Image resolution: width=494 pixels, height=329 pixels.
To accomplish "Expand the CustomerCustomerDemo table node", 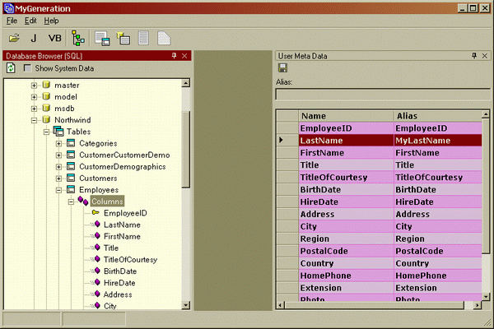I will pos(58,155).
